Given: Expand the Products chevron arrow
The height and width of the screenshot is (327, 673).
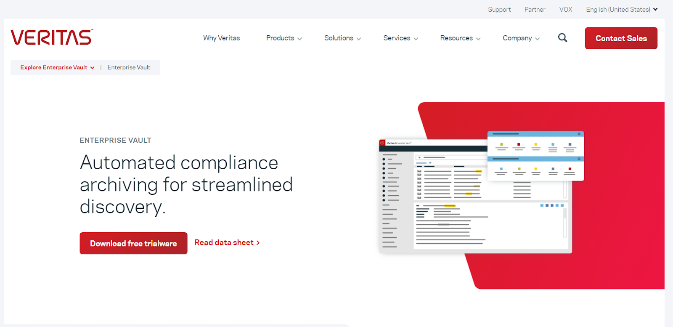Looking at the screenshot, I should point(299,39).
